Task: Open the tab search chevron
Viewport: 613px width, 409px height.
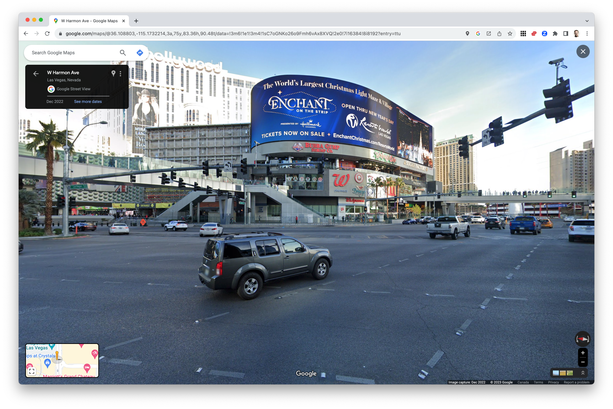Action: [587, 21]
